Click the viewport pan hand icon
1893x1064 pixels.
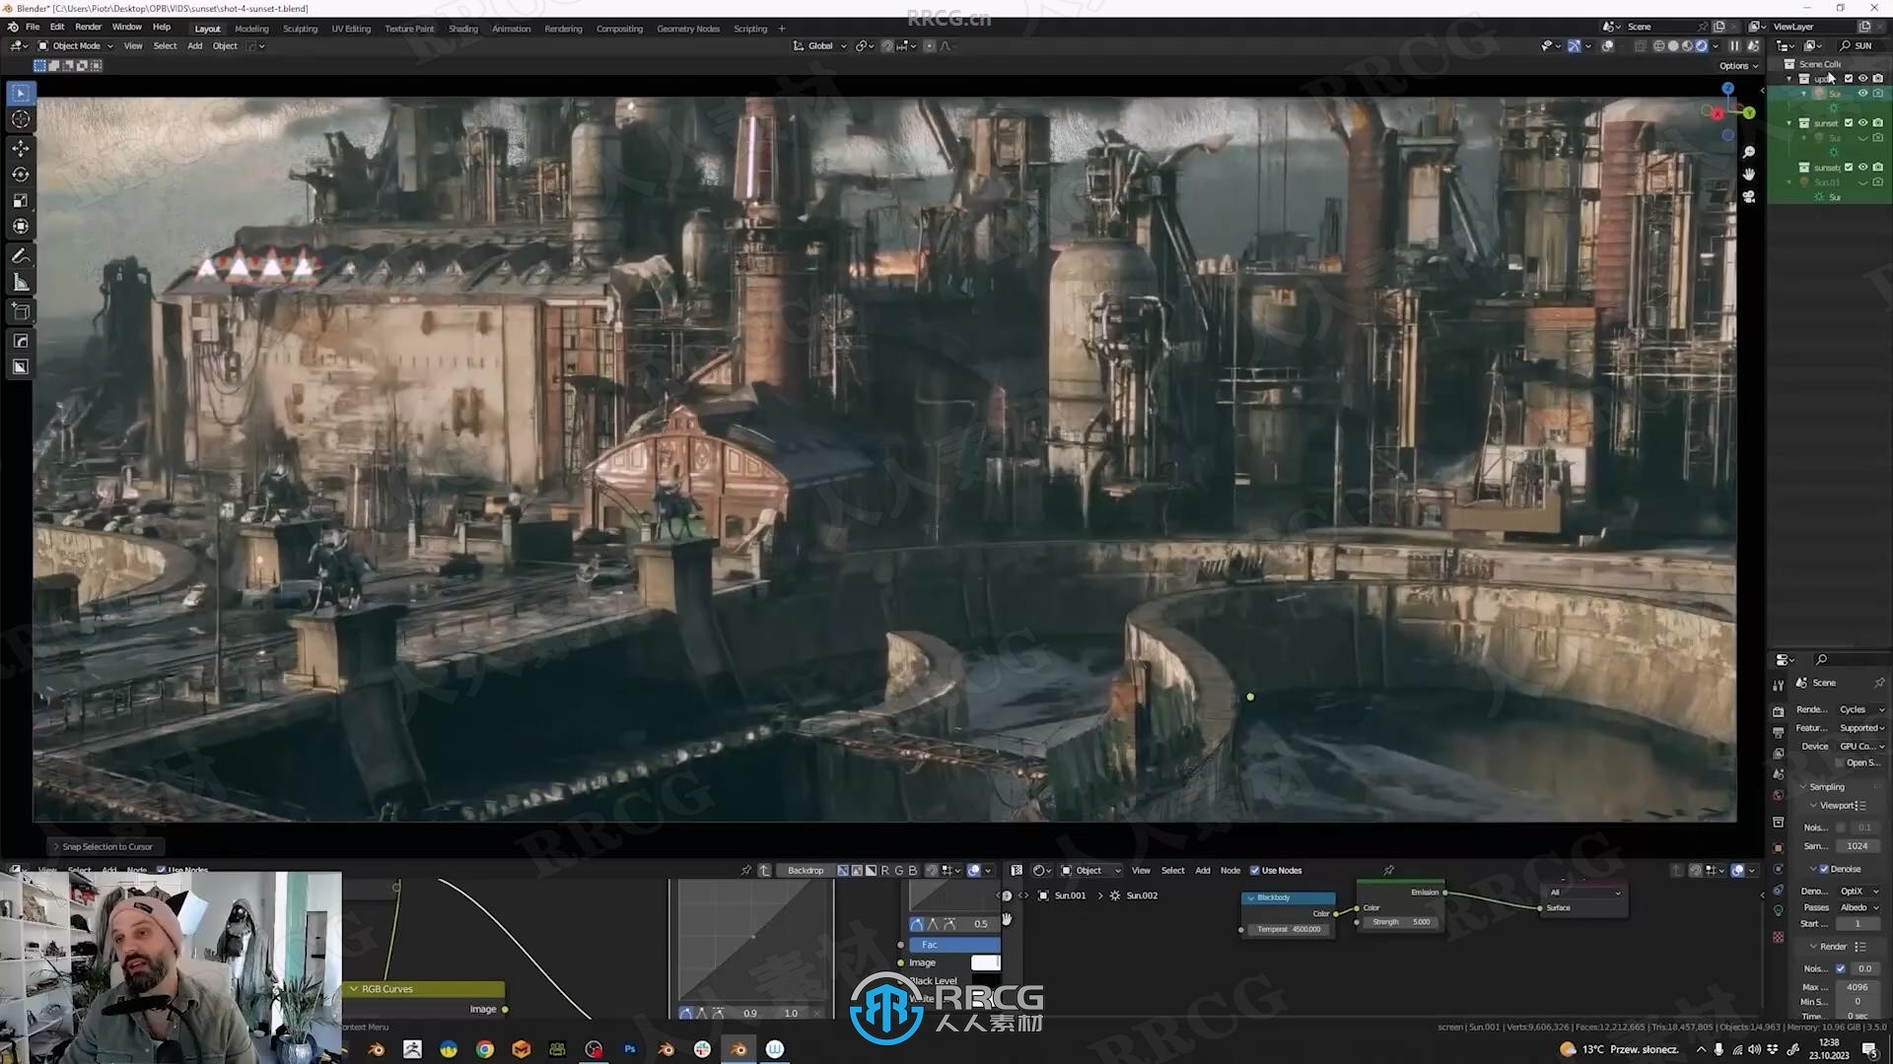coord(1748,174)
